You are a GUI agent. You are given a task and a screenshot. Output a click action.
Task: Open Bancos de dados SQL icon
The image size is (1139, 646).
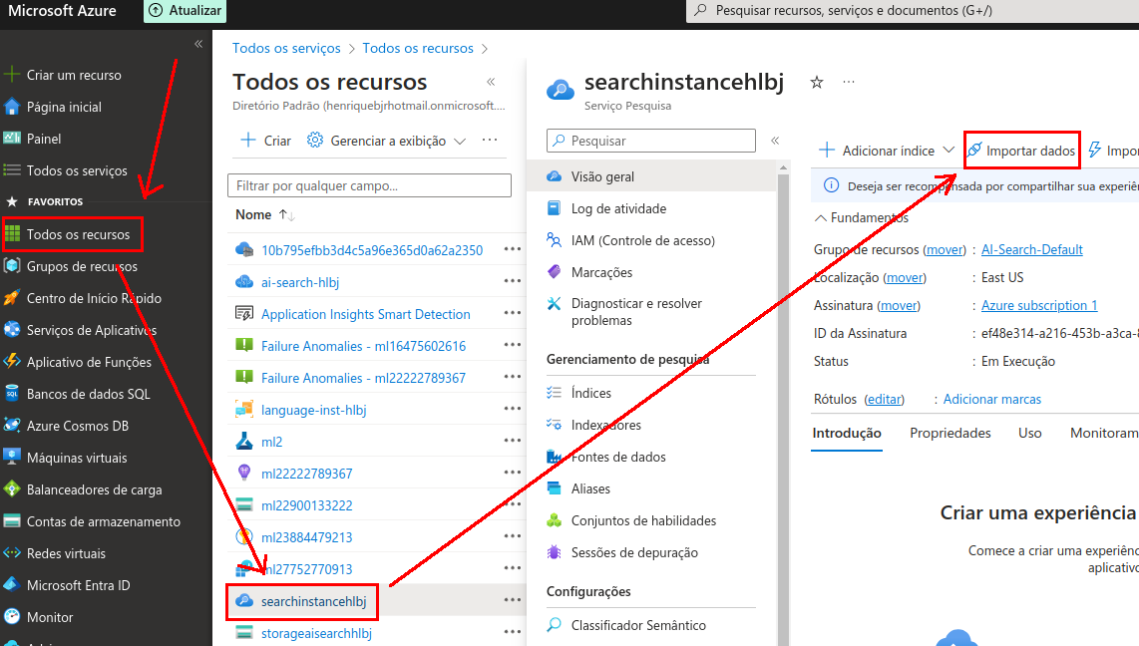[x=12, y=394]
